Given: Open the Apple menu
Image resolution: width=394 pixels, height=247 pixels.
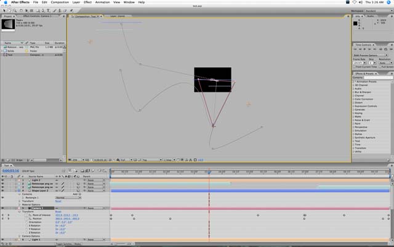Looking at the screenshot, I should [x=6, y=2].
